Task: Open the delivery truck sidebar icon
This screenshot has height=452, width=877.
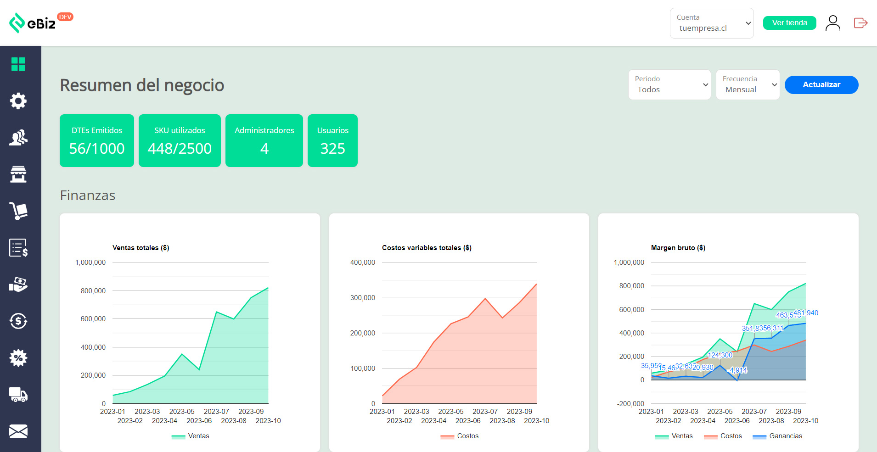Action: pyautogui.click(x=18, y=395)
